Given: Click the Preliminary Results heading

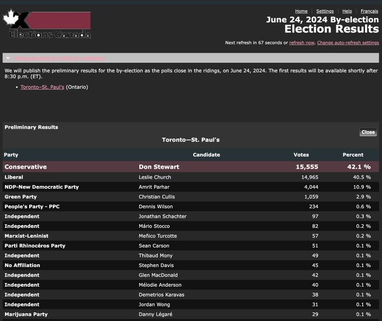Looking at the screenshot, I should click(31, 127).
